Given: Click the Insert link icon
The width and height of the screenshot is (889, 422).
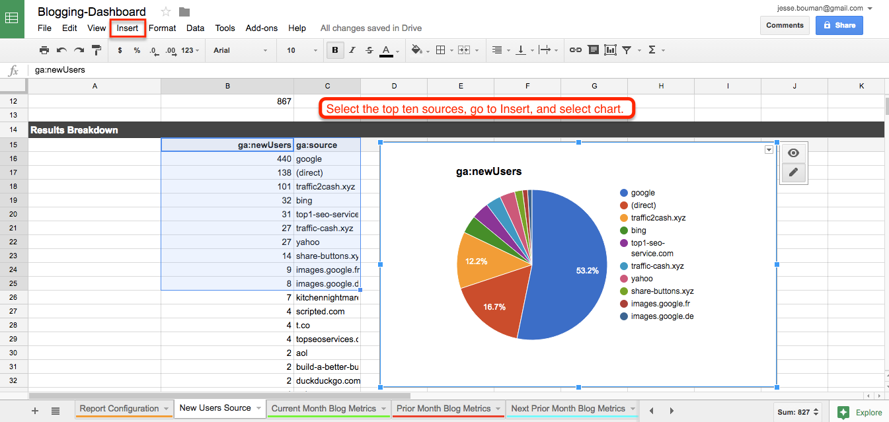Looking at the screenshot, I should pos(576,50).
